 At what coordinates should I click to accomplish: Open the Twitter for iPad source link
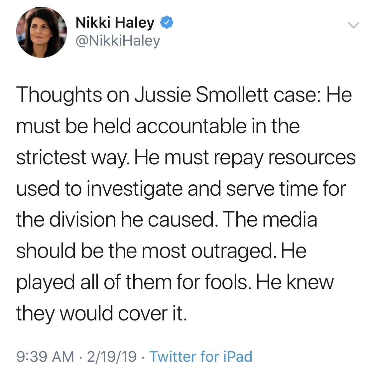pos(200,356)
